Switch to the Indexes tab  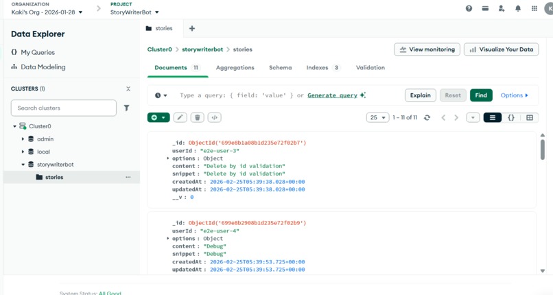(322, 68)
